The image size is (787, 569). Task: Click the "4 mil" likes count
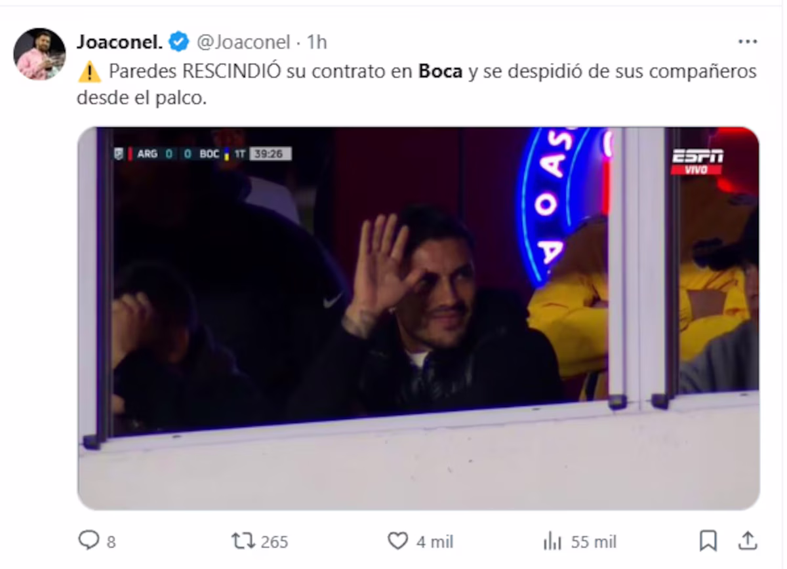pyautogui.click(x=434, y=541)
